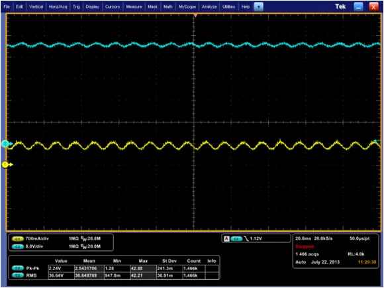This screenshot has height=288, width=384.
Task: Click the 36.64V RMS value cell
Action: (61, 275)
